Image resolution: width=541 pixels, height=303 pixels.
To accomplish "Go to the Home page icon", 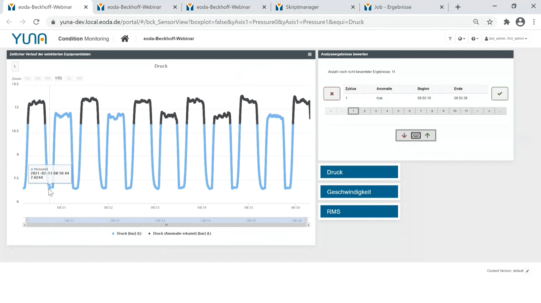I will (125, 39).
